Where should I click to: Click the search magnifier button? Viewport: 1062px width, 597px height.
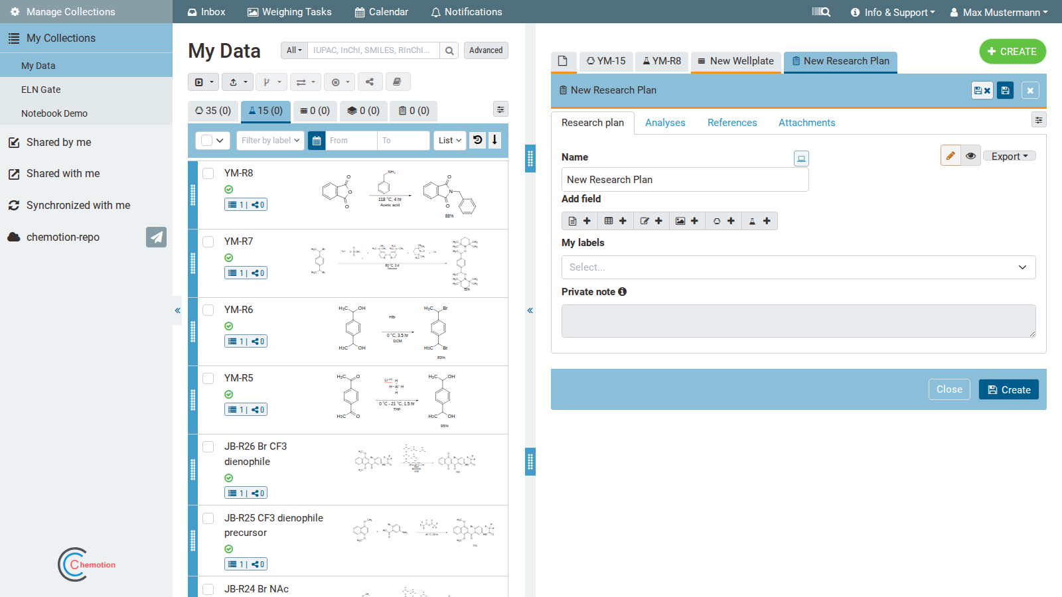click(449, 50)
